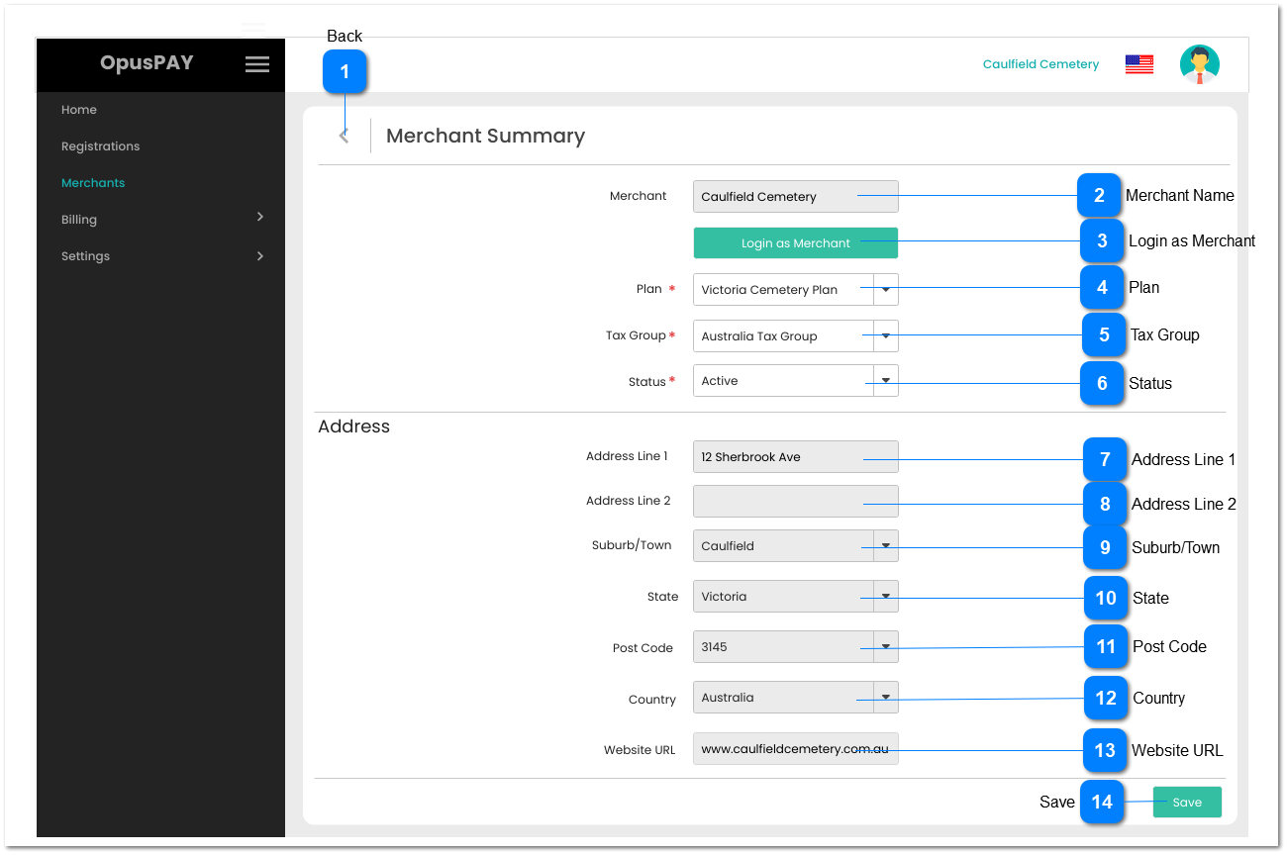The image size is (1287, 855).
Task: Open the user avatar profile menu
Action: (1199, 64)
